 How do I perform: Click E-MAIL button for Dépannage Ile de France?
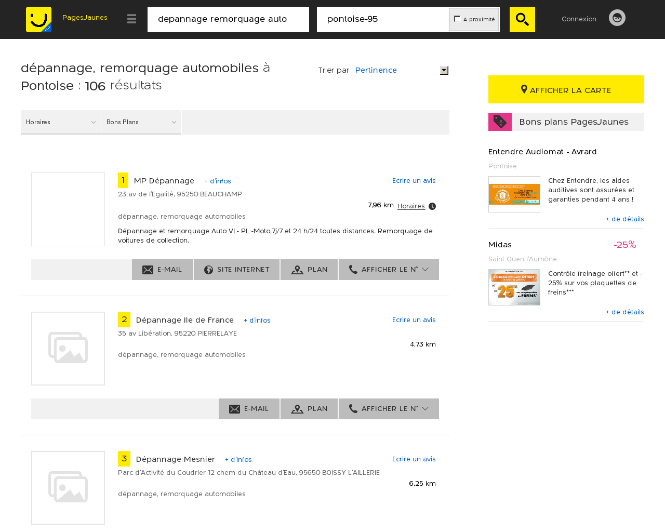click(249, 409)
